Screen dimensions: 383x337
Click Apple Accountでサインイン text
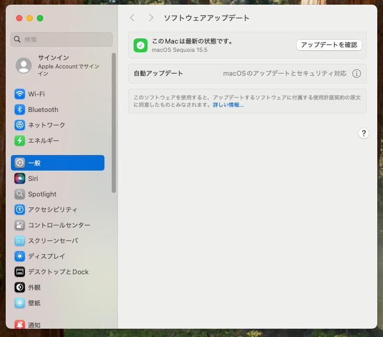[69, 69]
